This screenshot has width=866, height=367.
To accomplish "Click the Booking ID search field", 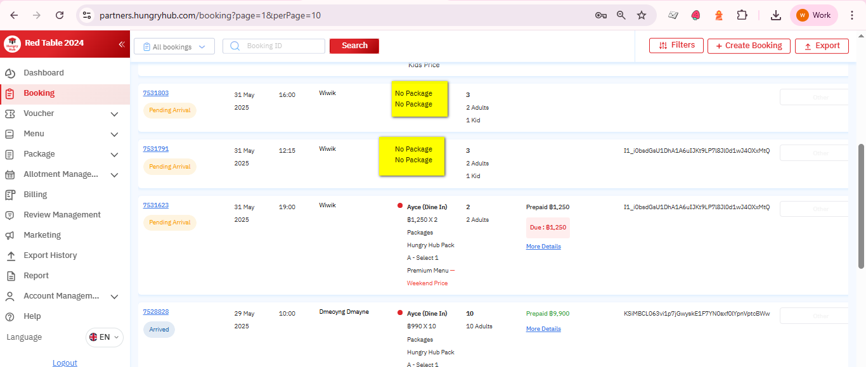I will point(279,46).
